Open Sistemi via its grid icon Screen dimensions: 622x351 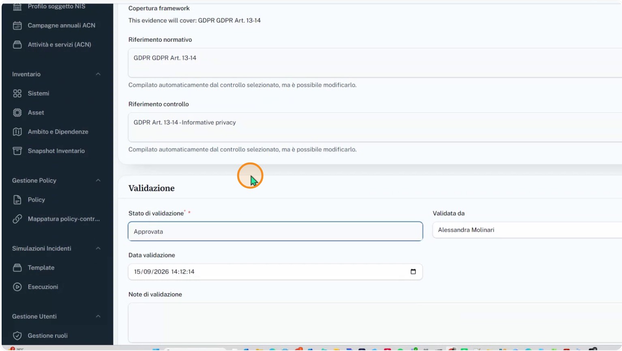click(17, 94)
